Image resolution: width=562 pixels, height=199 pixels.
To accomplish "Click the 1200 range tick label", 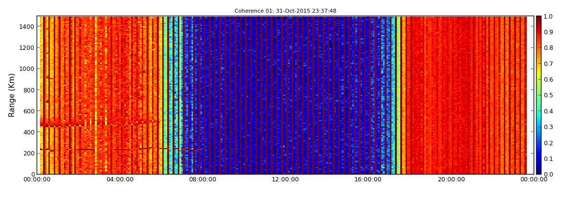I will 27,48.
